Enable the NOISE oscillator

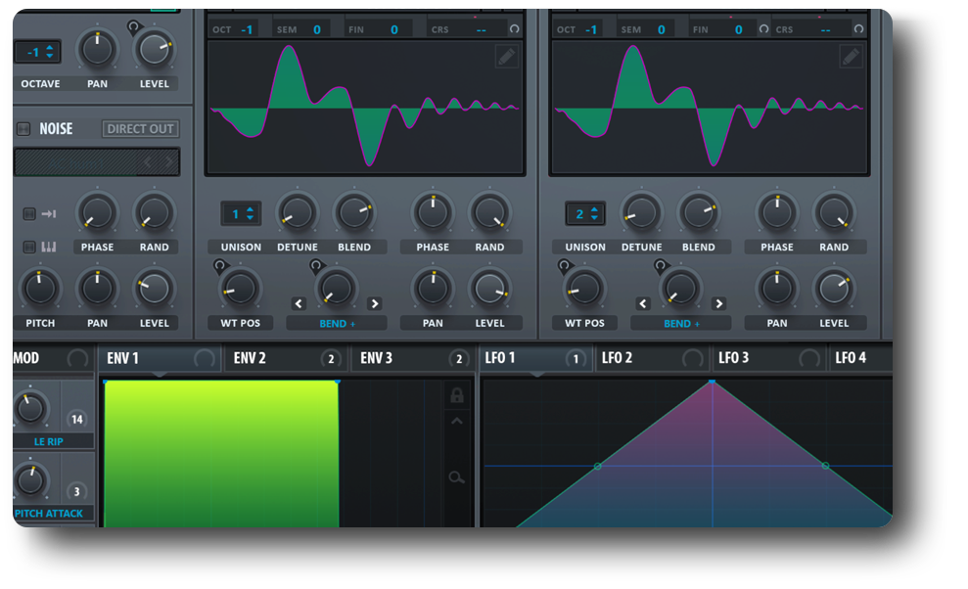point(23,129)
